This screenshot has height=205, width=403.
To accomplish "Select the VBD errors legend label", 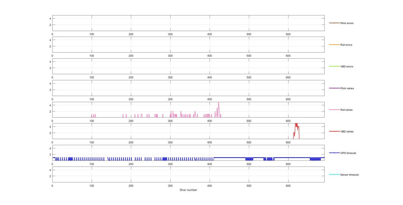I will [347, 66].
